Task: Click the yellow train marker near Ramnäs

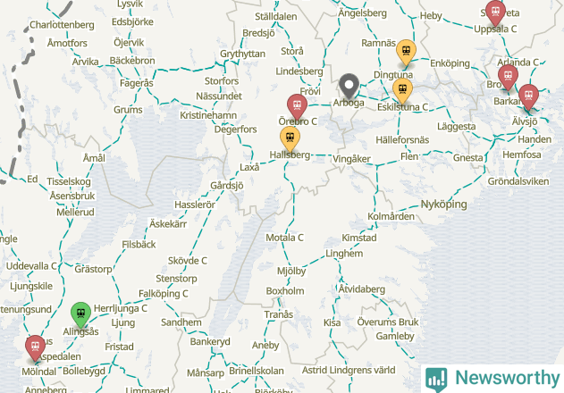Action: tap(406, 52)
